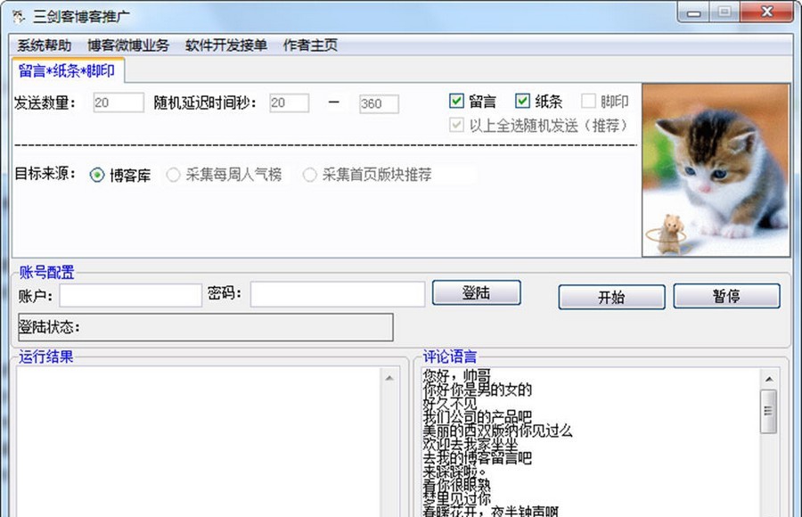This screenshot has height=517, width=802.
Task: Open the 博客微博业务 menu
Action: pos(127,45)
